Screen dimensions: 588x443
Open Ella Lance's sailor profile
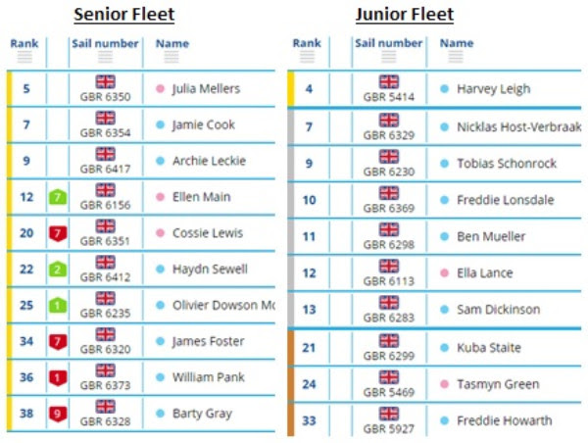pos(484,272)
